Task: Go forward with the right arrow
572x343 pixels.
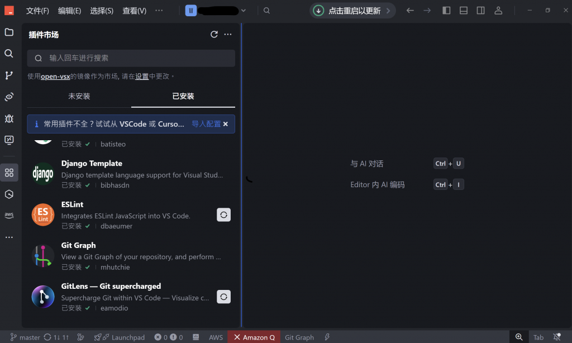Action: [x=427, y=11]
